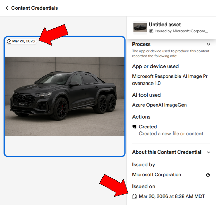216x205 pixels.
Task: Select the black Audi car image
Action: click(x=65, y=96)
